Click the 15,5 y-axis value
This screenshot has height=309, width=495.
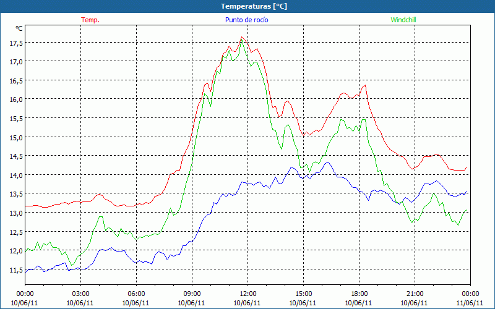(16, 118)
